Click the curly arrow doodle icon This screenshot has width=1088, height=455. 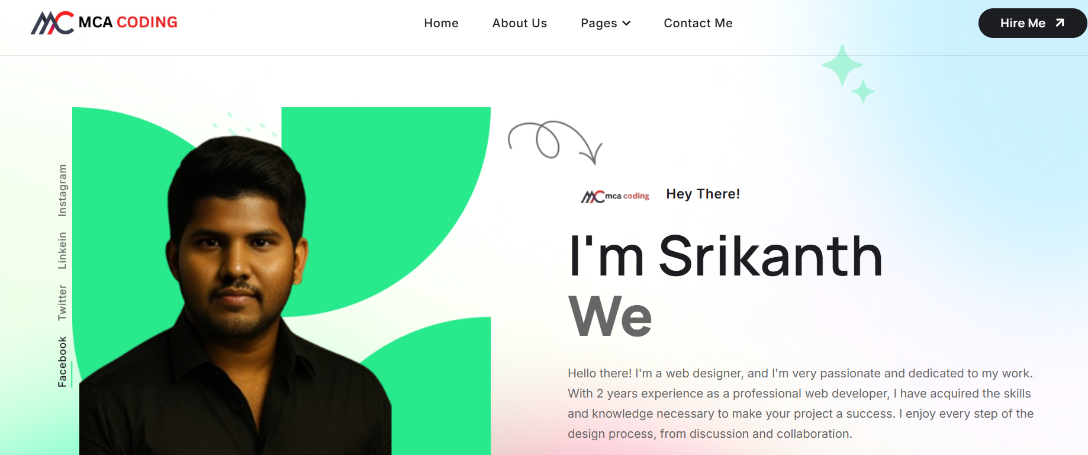point(555,142)
